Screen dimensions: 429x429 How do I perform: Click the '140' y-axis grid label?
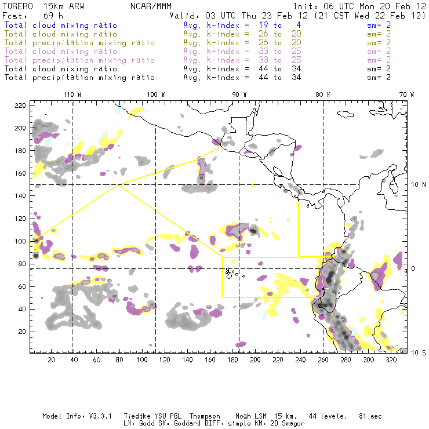(20, 196)
